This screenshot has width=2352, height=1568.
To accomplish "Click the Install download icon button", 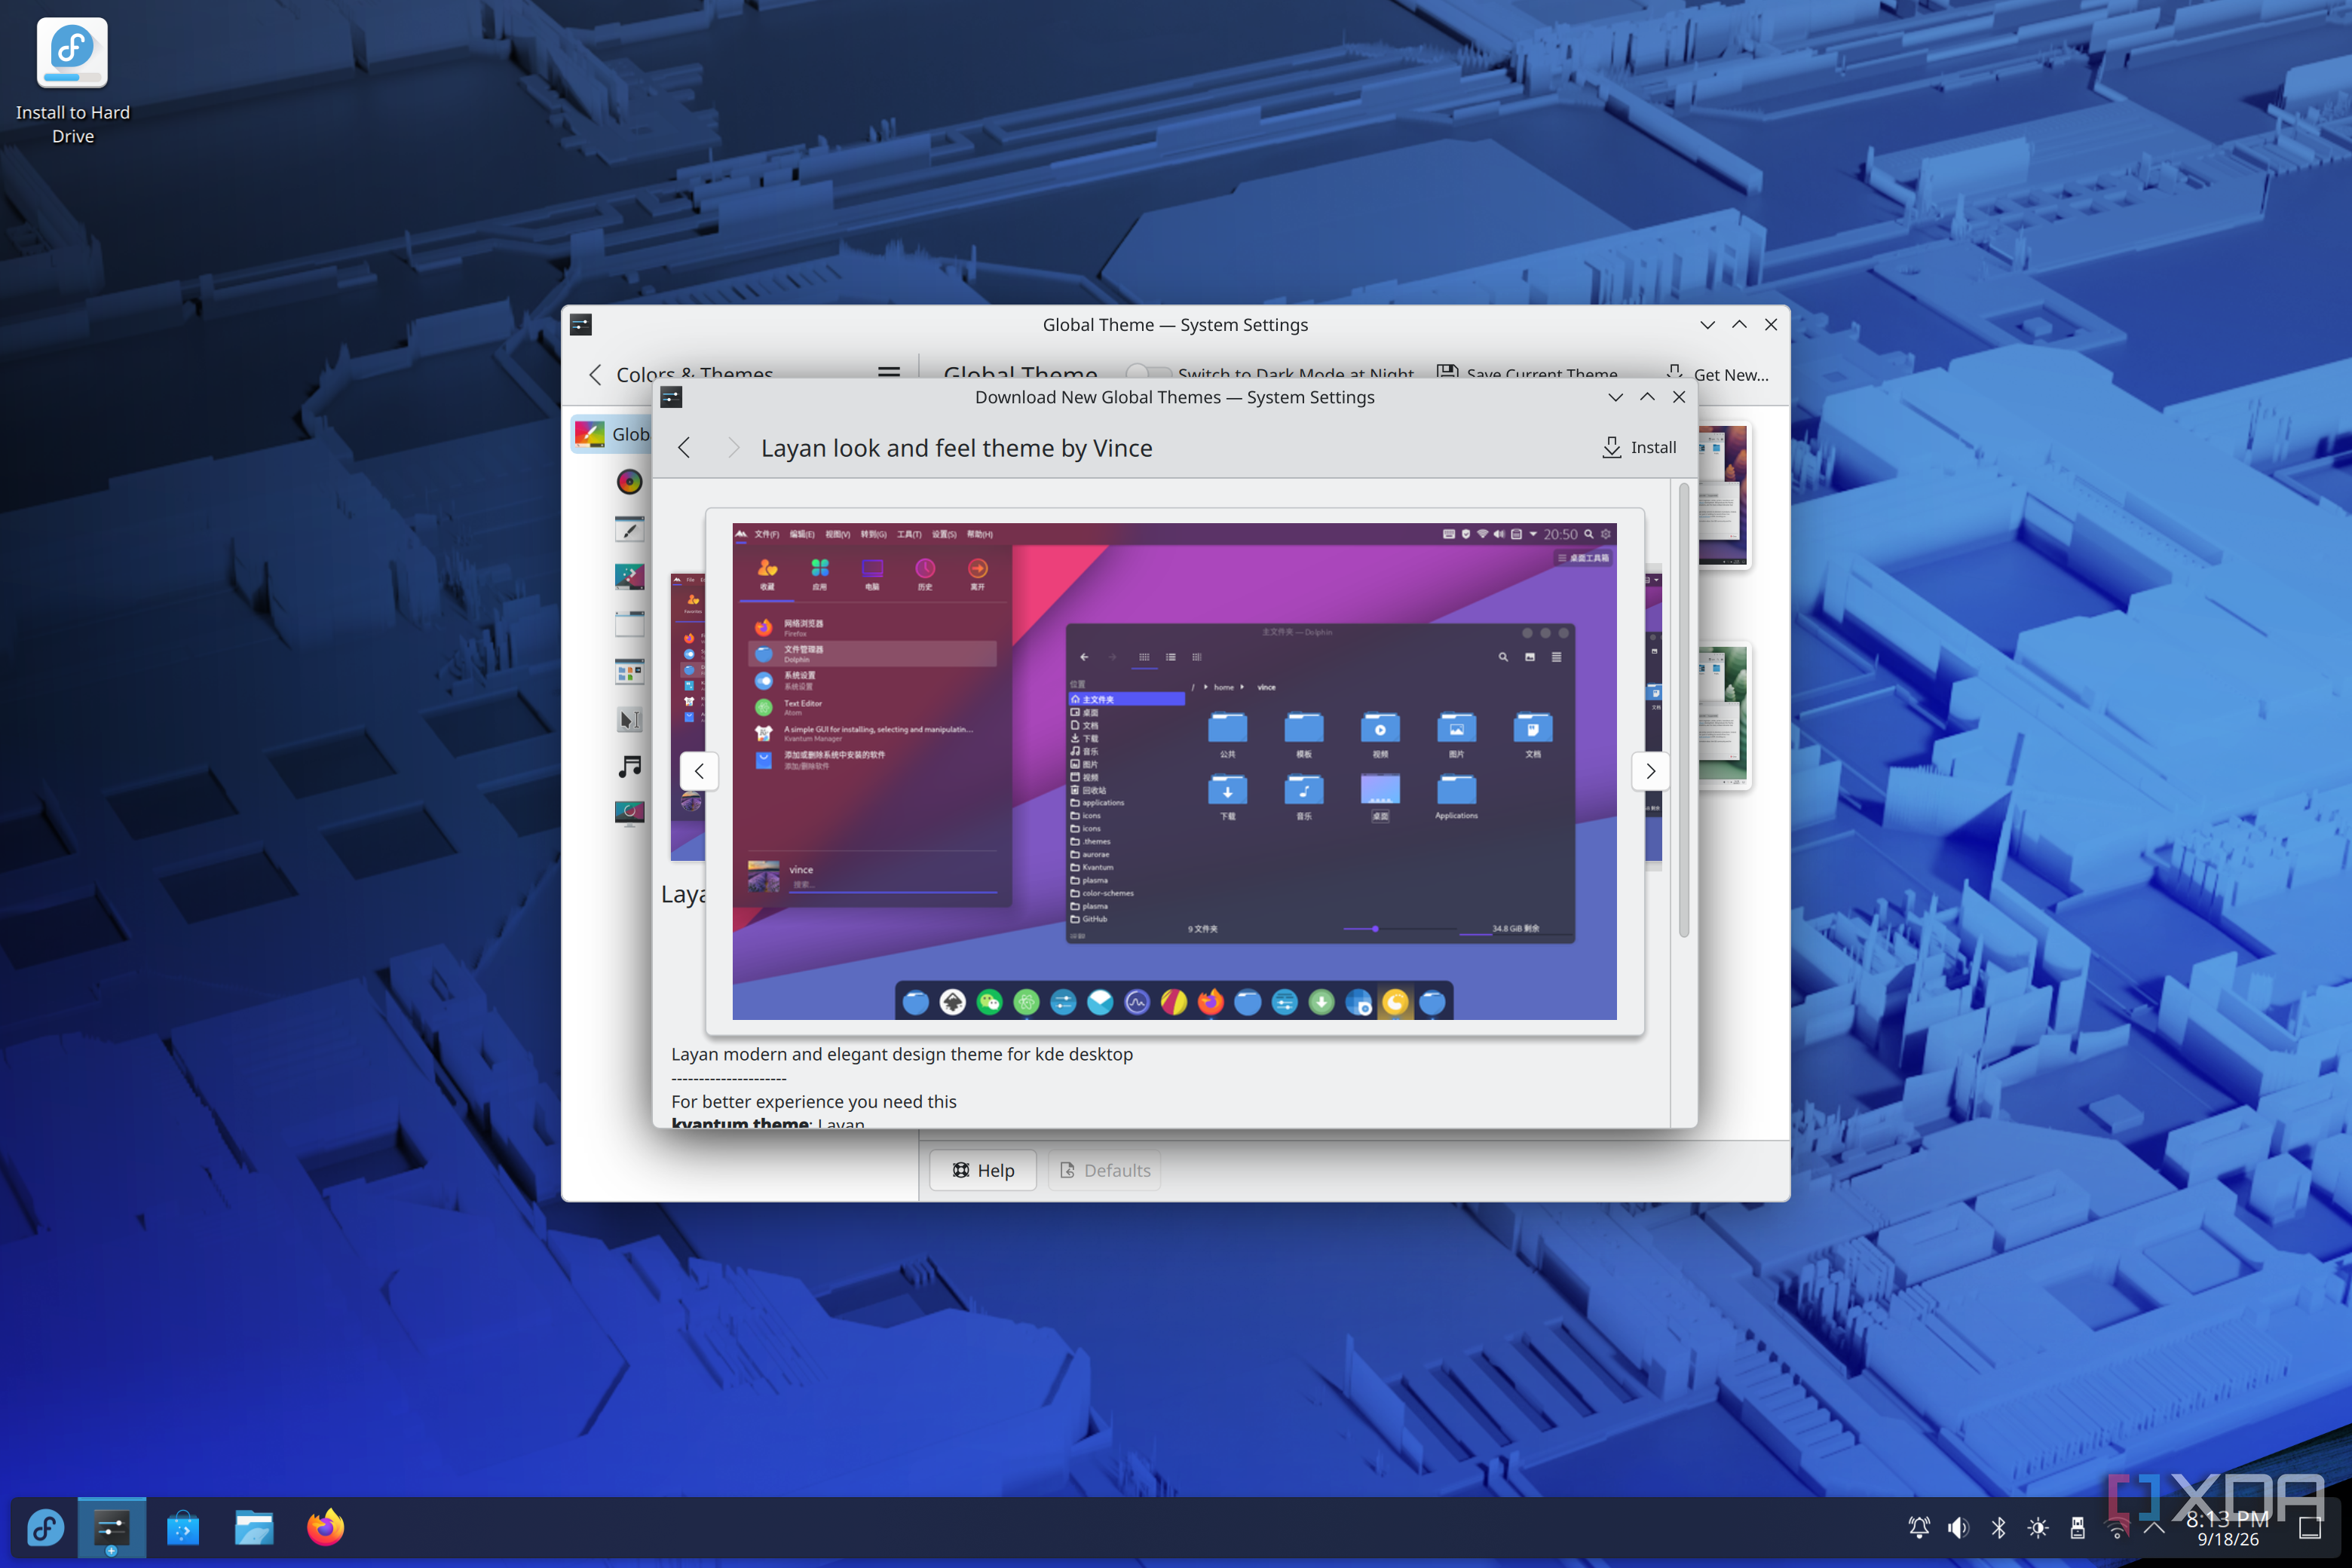I will 1639,447.
